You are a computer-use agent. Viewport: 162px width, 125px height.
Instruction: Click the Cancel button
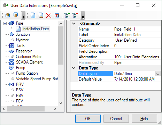point(116,119)
